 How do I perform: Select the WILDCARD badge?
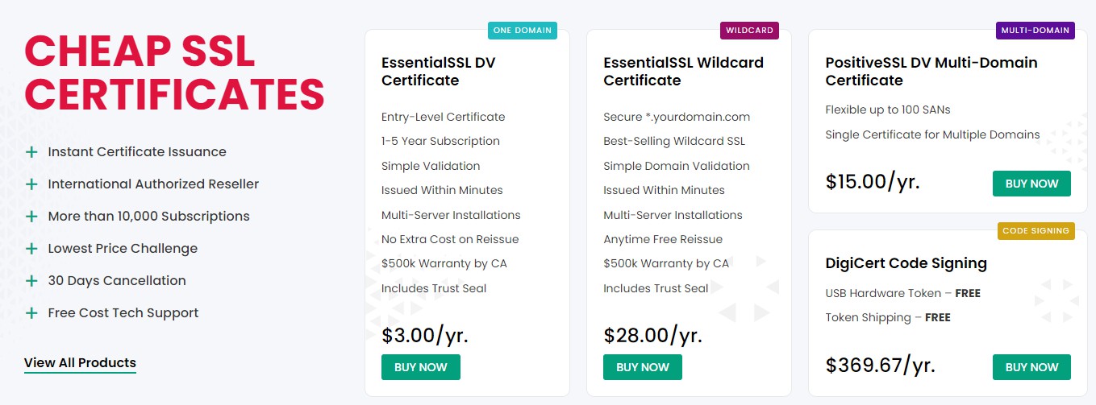point(749,31)
